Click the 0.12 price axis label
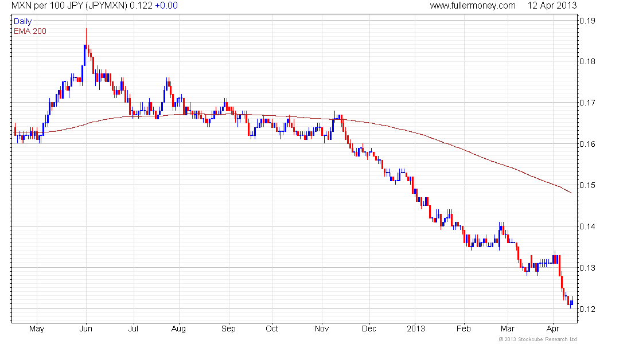 click(587, 309)
